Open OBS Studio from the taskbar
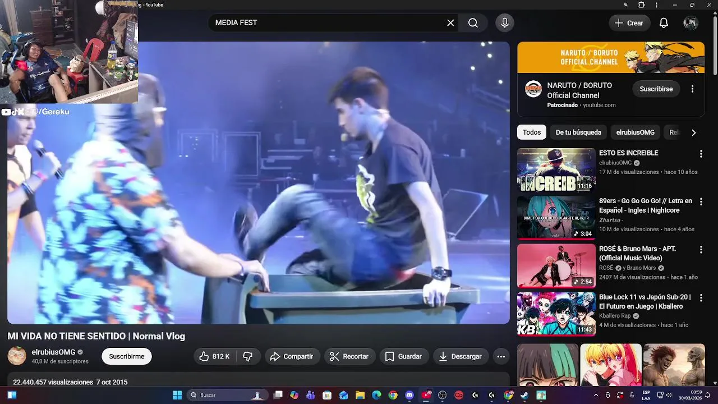 pos(443,395)
